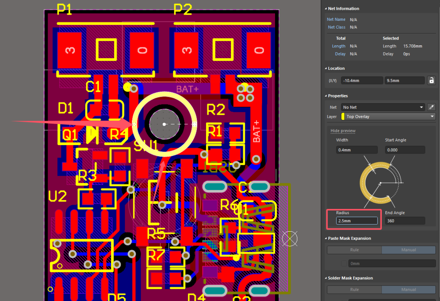440x301 pixels.
Task: Click the End Angle field showing 360
Action: pyautogui.click(x=405, y=221)
